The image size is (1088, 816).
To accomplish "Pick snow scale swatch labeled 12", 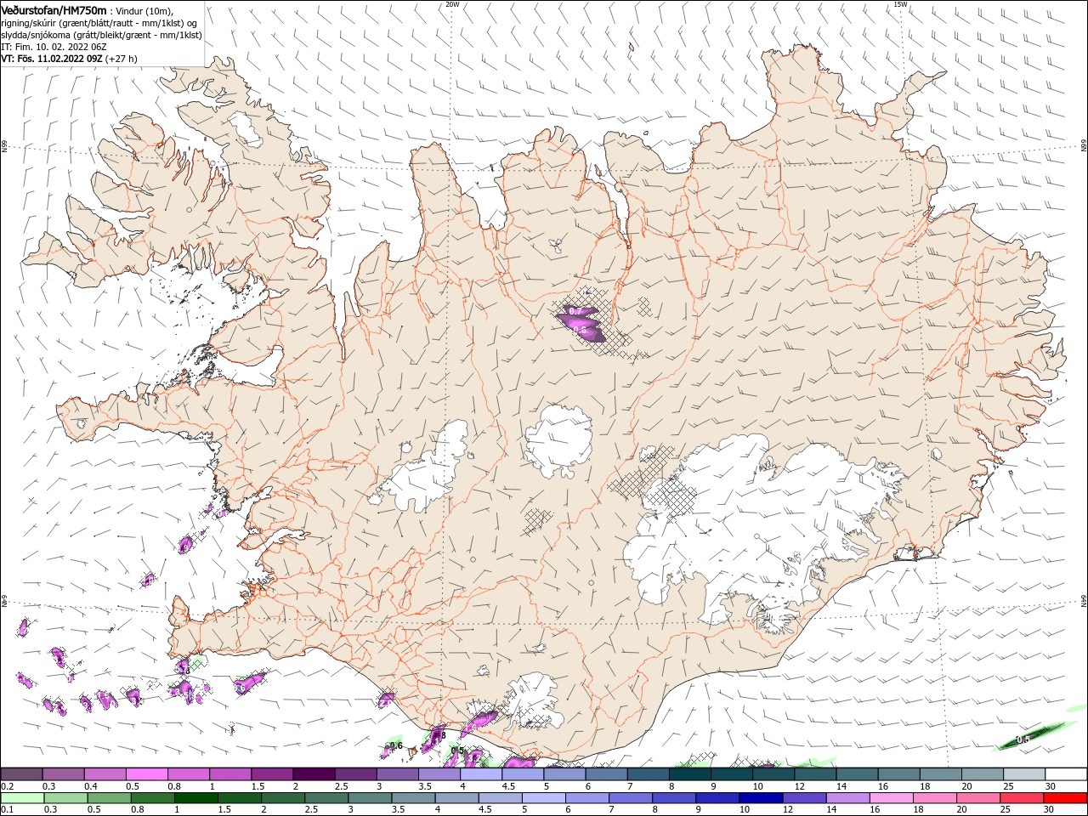I will (x=814, y=774).
